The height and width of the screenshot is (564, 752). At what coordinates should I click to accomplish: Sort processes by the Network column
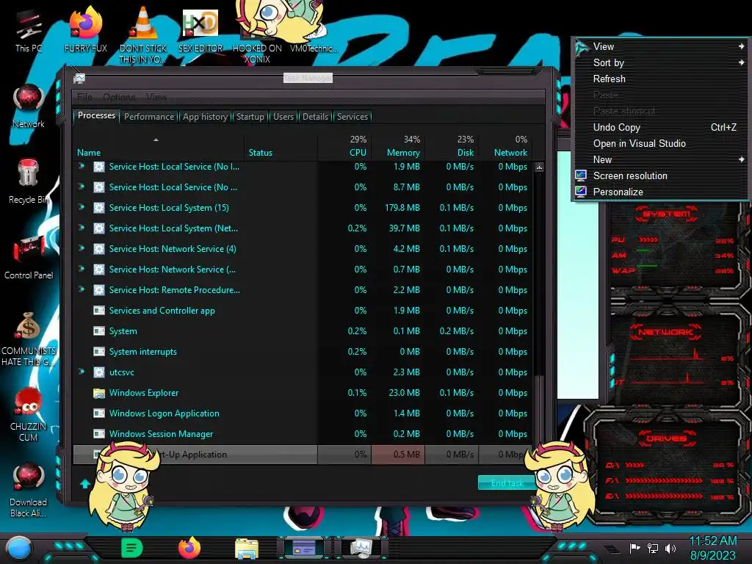[505, 146]
